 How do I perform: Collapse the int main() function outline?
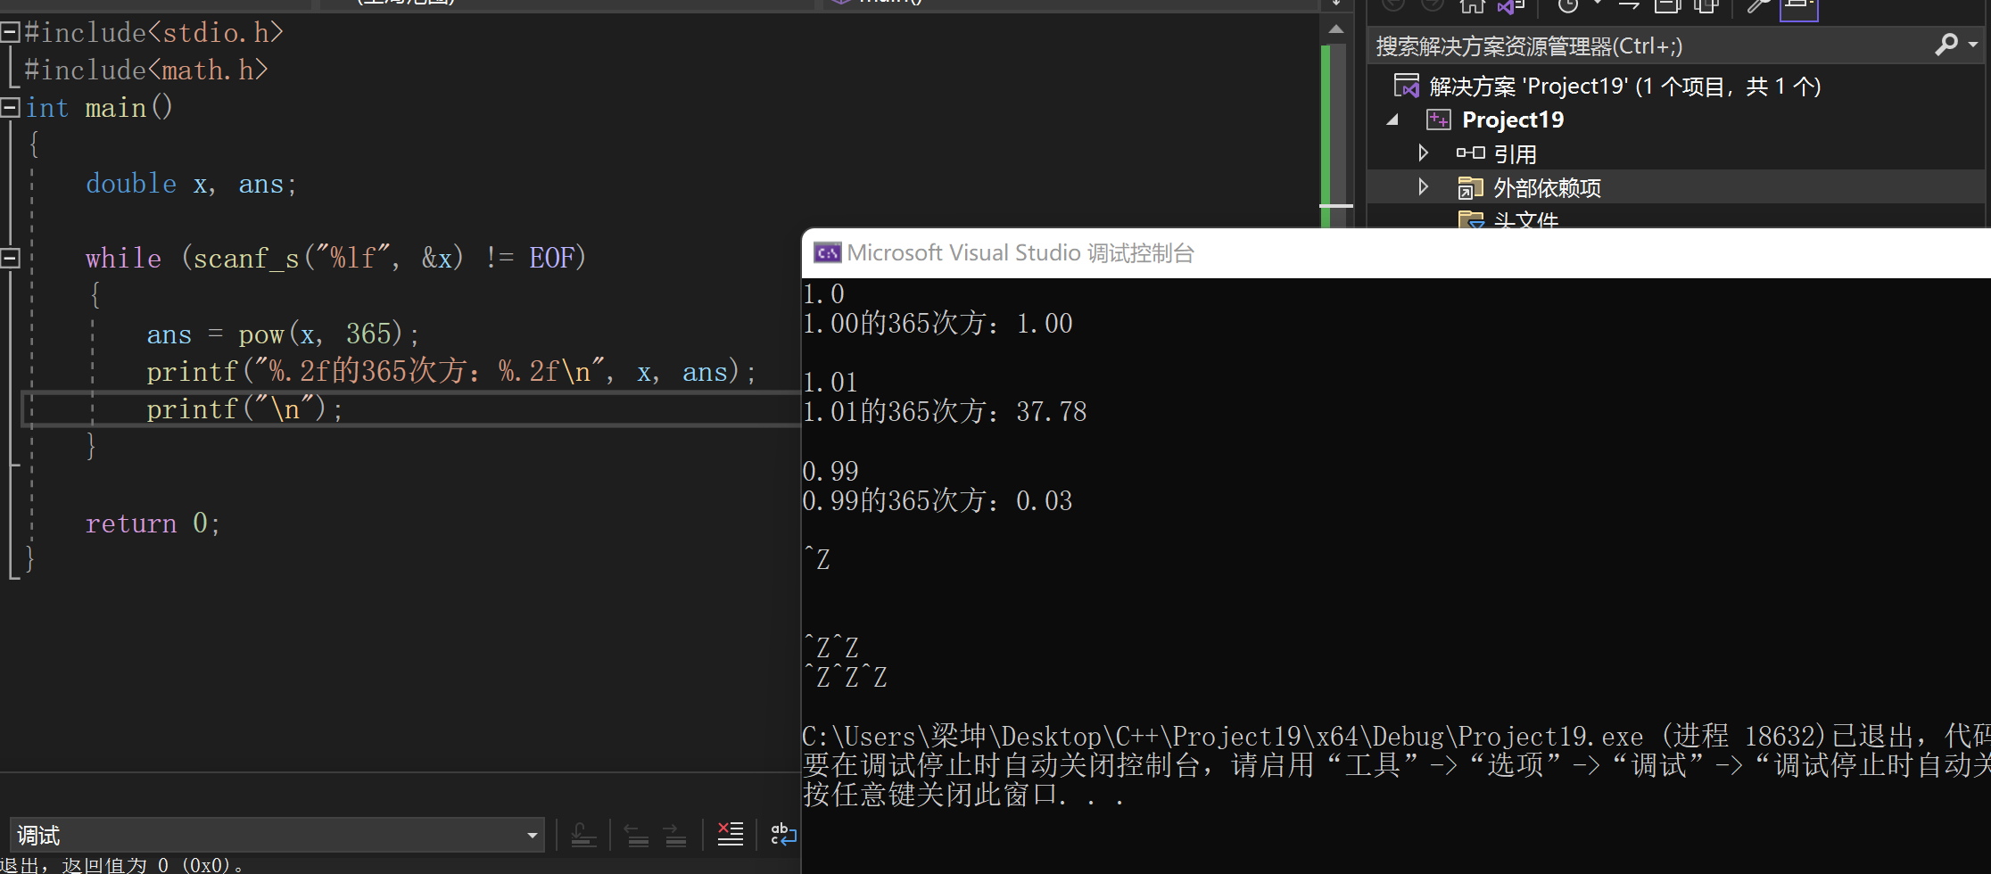point(10,108)
